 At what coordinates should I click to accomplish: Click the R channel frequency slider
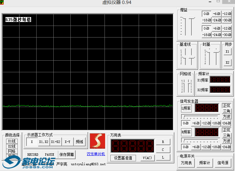click(x=201, y=141)
